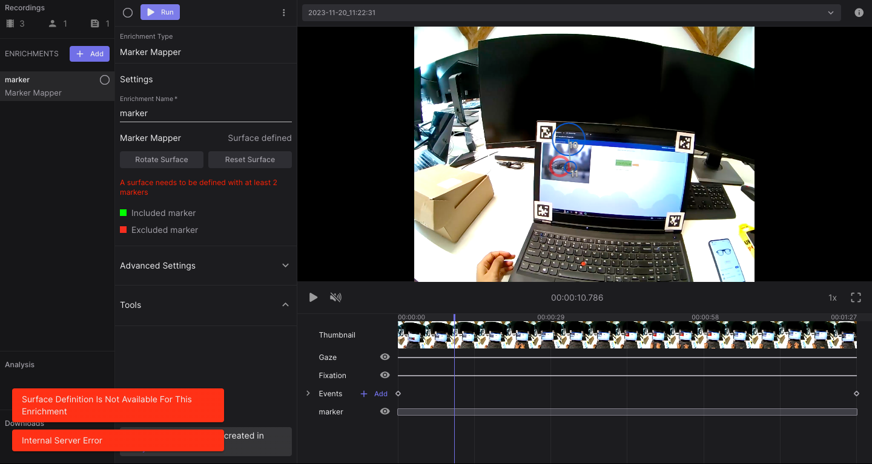The height and width of the screenshot is (464, 872).
Task: Expand the Events track
Action: [307, 393]
